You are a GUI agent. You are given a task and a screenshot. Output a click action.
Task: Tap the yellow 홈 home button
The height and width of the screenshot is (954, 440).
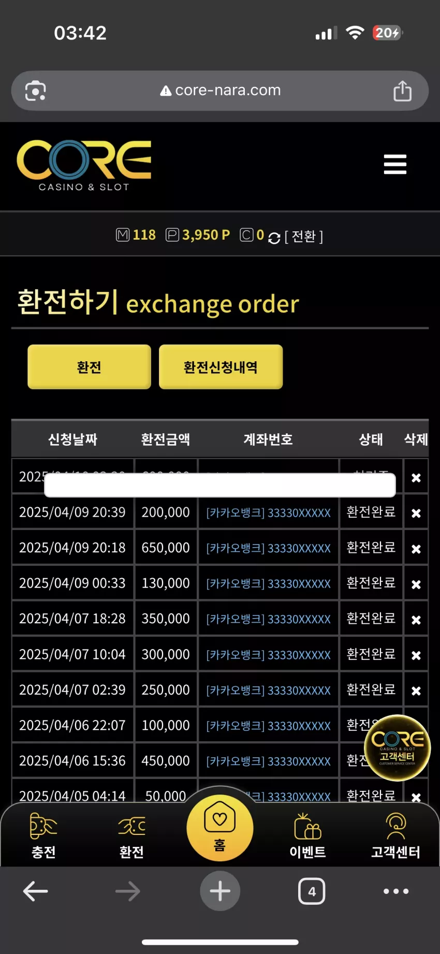coord(220,828)
